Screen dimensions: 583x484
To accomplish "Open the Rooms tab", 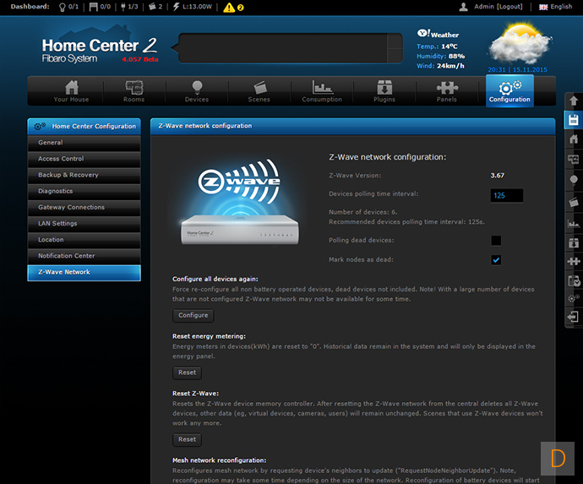I will [133, 91].
